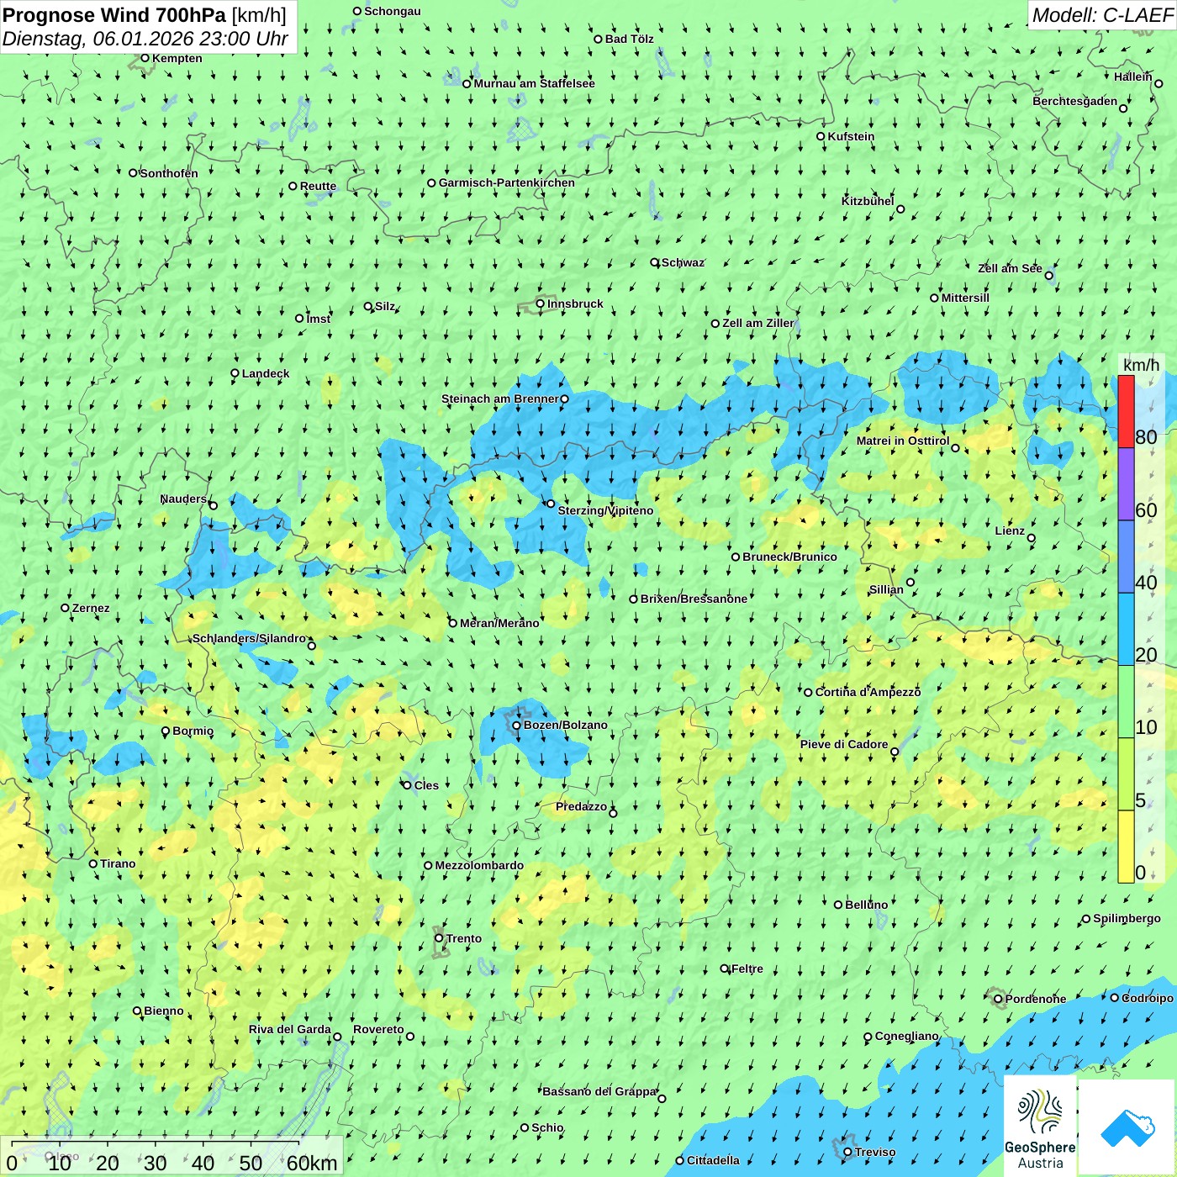
Task: Click the Innsbruck city marker
Action: click(x=541, y=303)
